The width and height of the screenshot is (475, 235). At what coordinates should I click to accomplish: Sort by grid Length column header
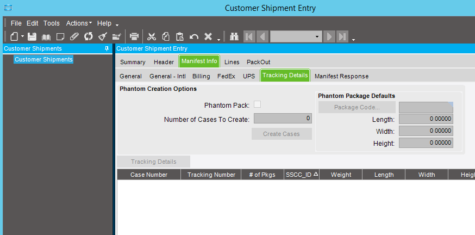click(x=384, y=175)
